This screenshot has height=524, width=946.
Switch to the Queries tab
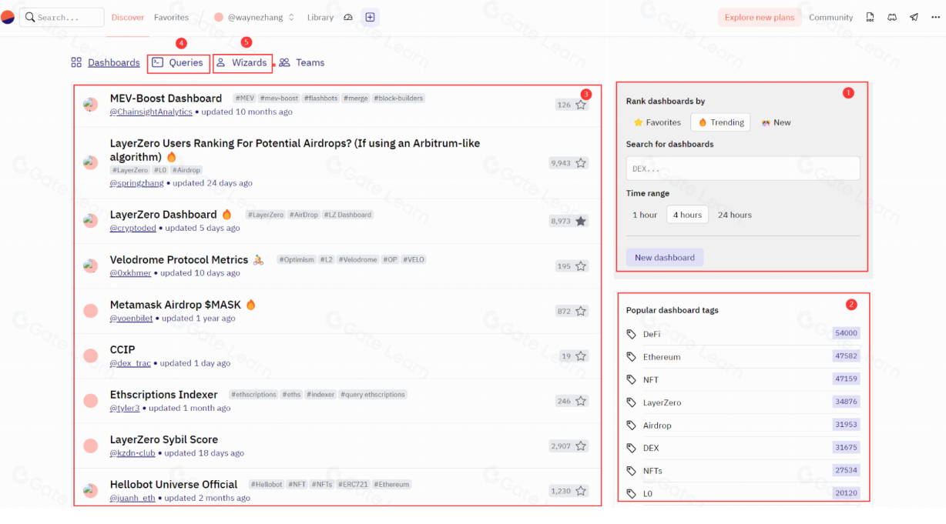pos(179,62)
